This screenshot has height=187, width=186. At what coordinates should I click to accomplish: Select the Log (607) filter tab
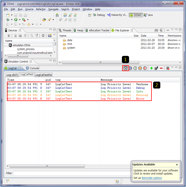[x=12, y=75]
